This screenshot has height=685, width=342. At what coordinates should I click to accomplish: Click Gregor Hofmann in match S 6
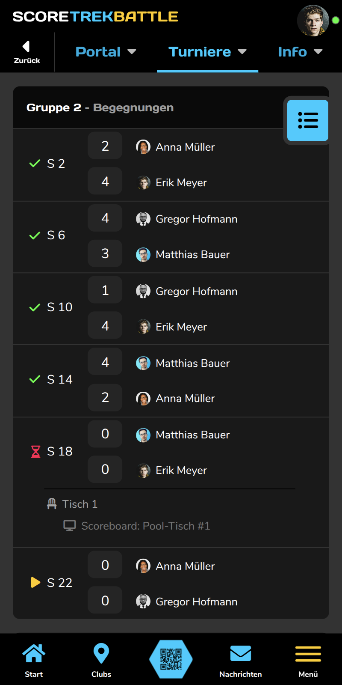point(196,219)
